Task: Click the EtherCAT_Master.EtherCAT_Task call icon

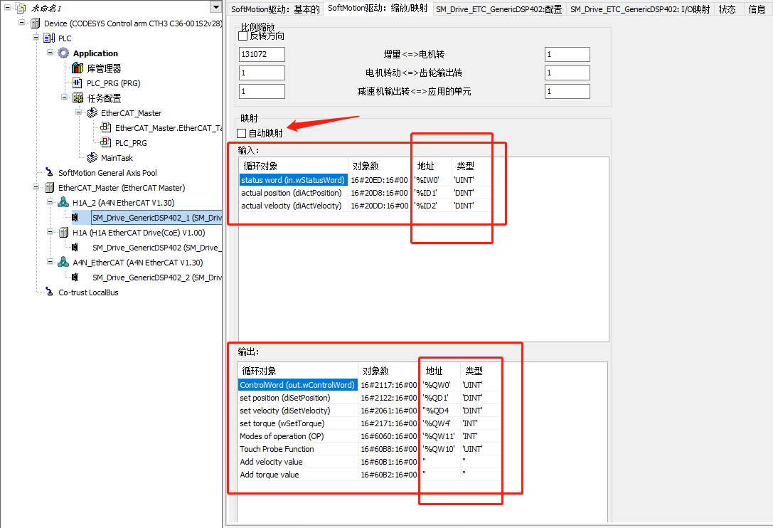Action: pos(105,127)
